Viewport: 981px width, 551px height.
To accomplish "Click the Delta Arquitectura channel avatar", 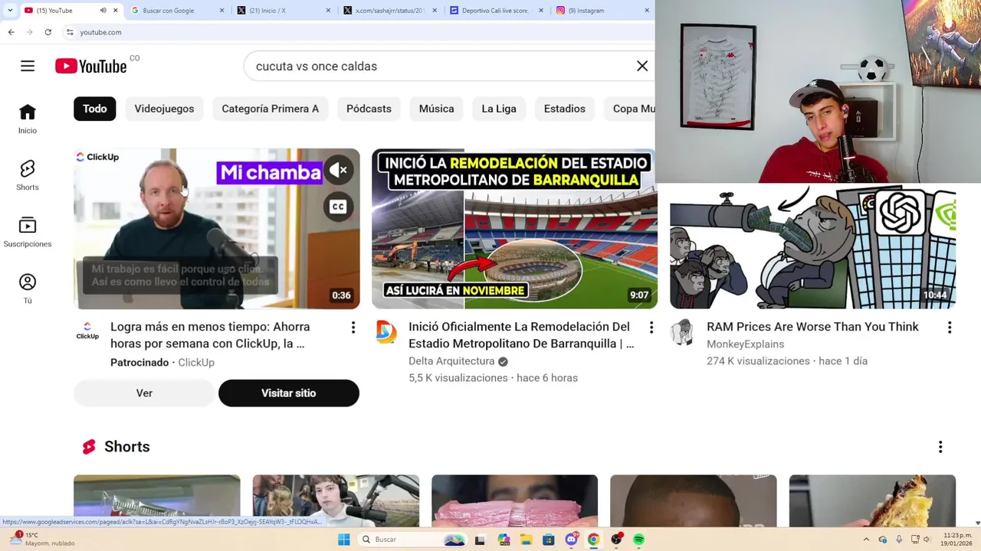I will [x=386, y=331].
